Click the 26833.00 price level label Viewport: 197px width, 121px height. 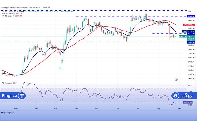pos(191,34)
